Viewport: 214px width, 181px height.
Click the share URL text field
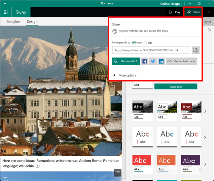tap(151, 50)
